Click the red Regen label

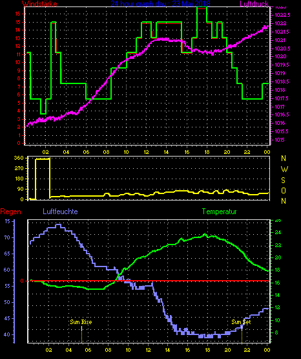tap(10, 212)
